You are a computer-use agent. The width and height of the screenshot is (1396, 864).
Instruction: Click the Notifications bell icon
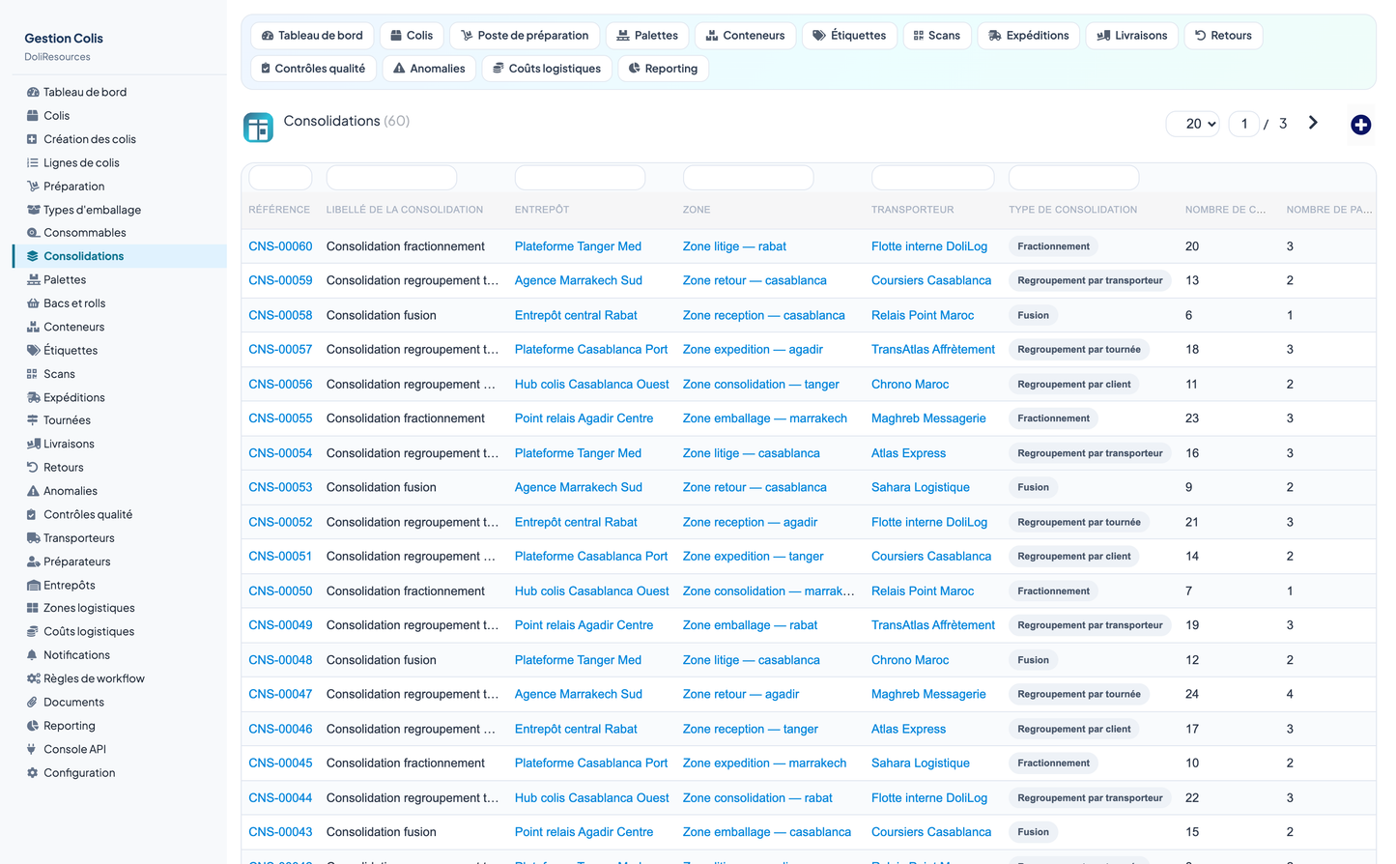click(x=33, y=655)
